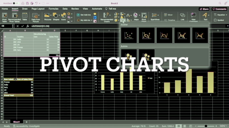229x128 pixels.
Task: Open the Draw tab
Action: [x=25, y=9]
